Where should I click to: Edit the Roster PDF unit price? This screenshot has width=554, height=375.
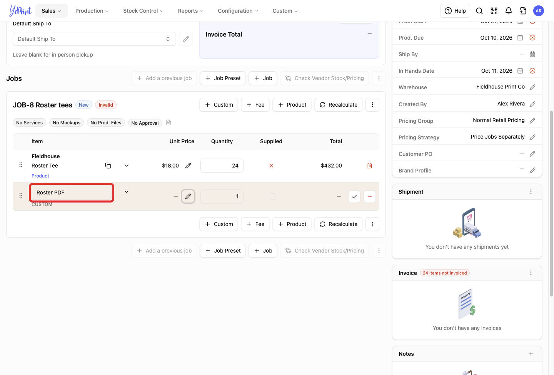pyautogui.click(x=188, y=196)
